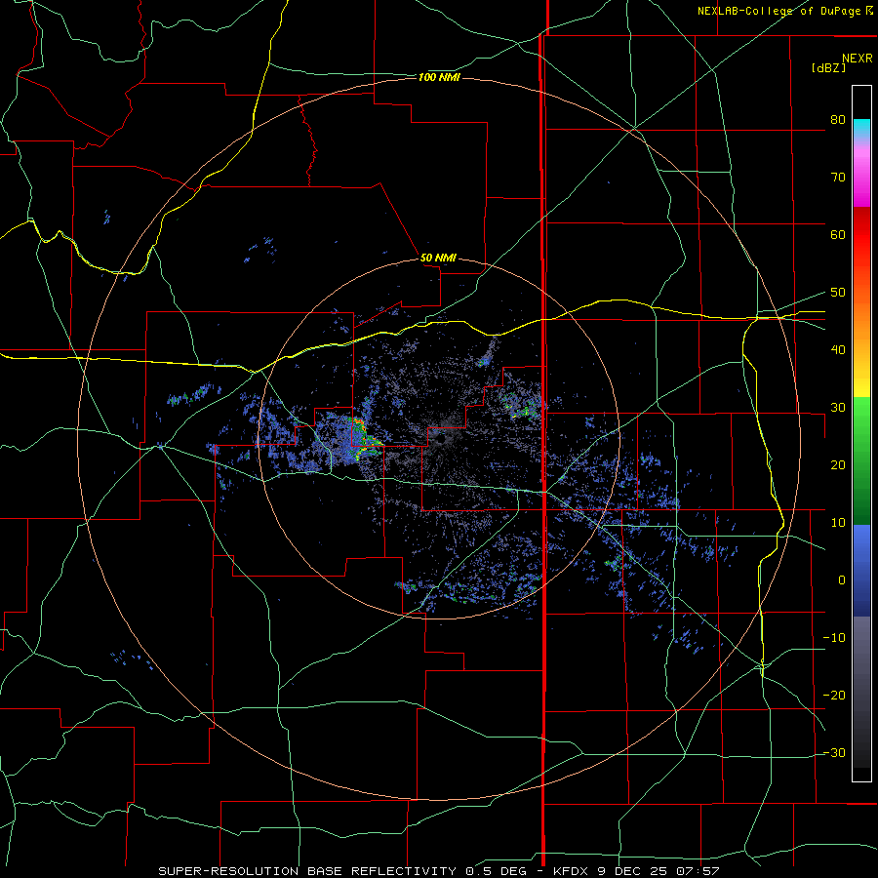Click the 0 value on dBZ scale

coord(842,580)
